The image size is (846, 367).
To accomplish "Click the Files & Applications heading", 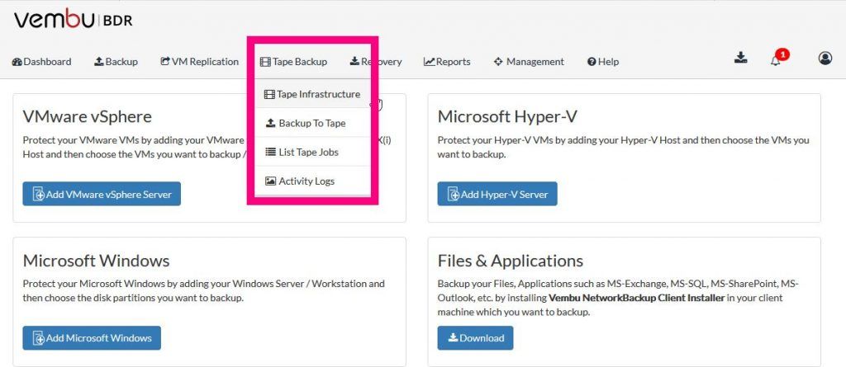I will point(511,261).
